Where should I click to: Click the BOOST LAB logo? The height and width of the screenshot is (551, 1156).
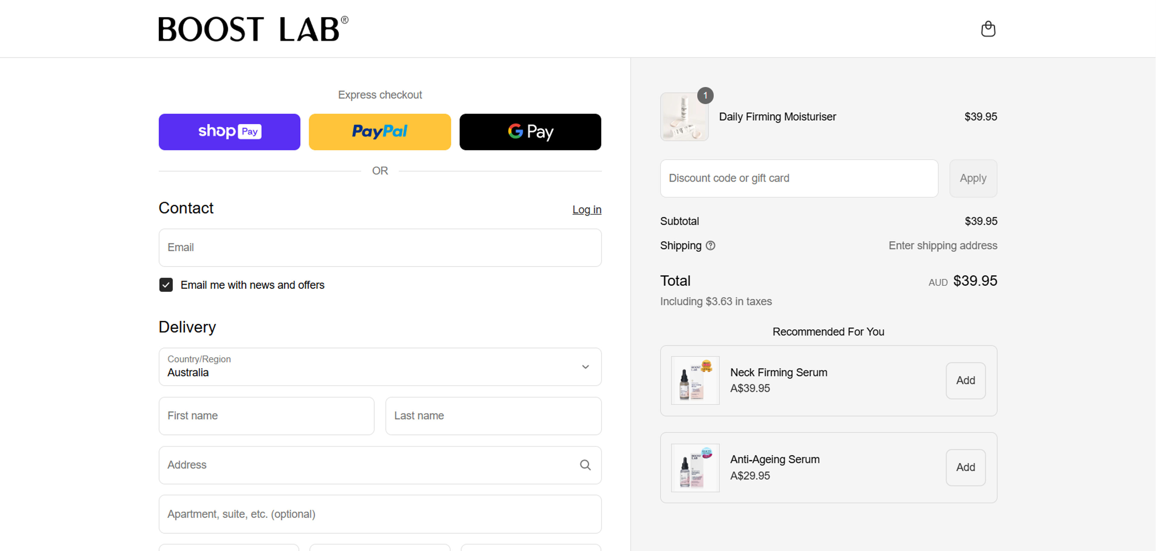click(x=253, y=29)
